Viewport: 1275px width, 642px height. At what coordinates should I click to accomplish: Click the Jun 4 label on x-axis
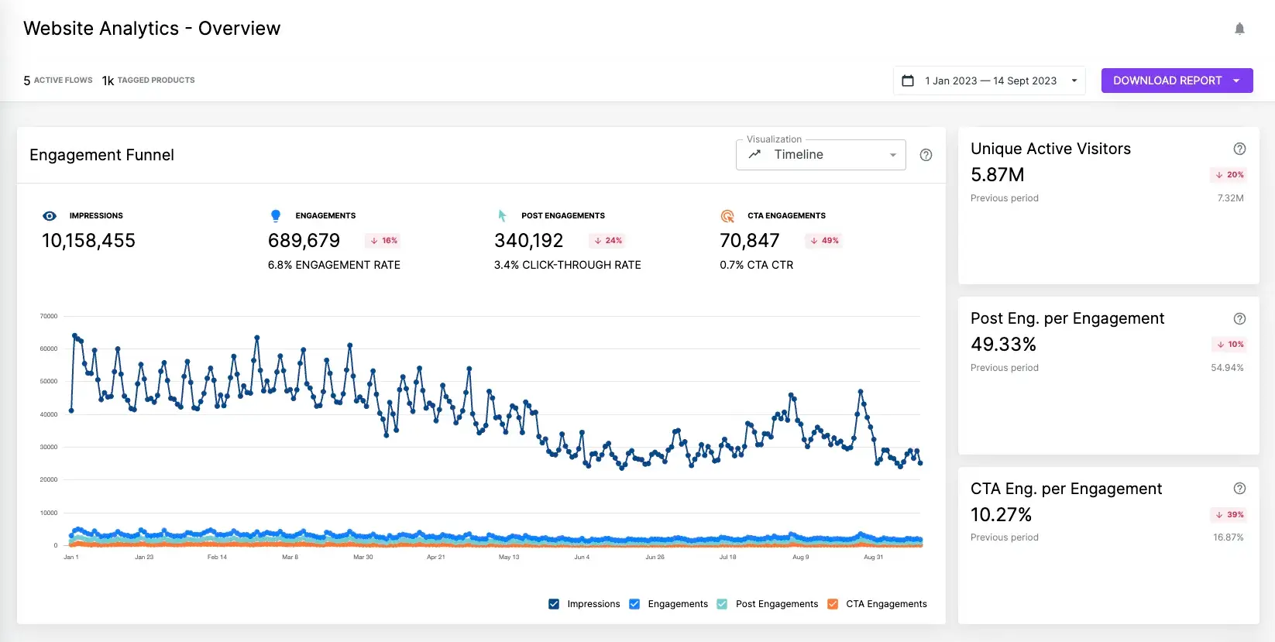point(582,557)
